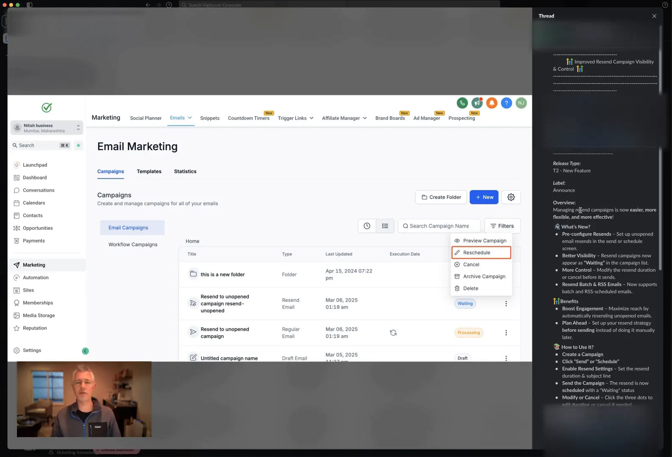
Task: Click the Waiting status badge
Action: pyautogui.click(x=465, y=303)
